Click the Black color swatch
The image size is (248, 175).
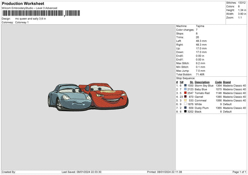click(x=185, y=111)
